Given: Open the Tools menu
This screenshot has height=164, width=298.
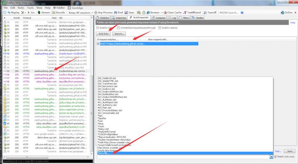Looking at the screenshot, I should point(30,8).
